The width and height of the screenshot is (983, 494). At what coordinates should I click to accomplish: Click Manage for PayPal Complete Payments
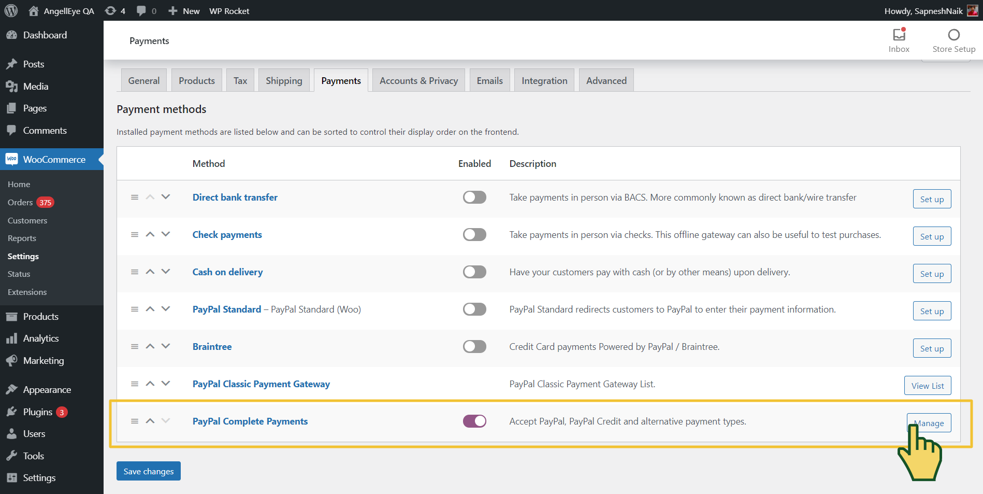(929, 423)
